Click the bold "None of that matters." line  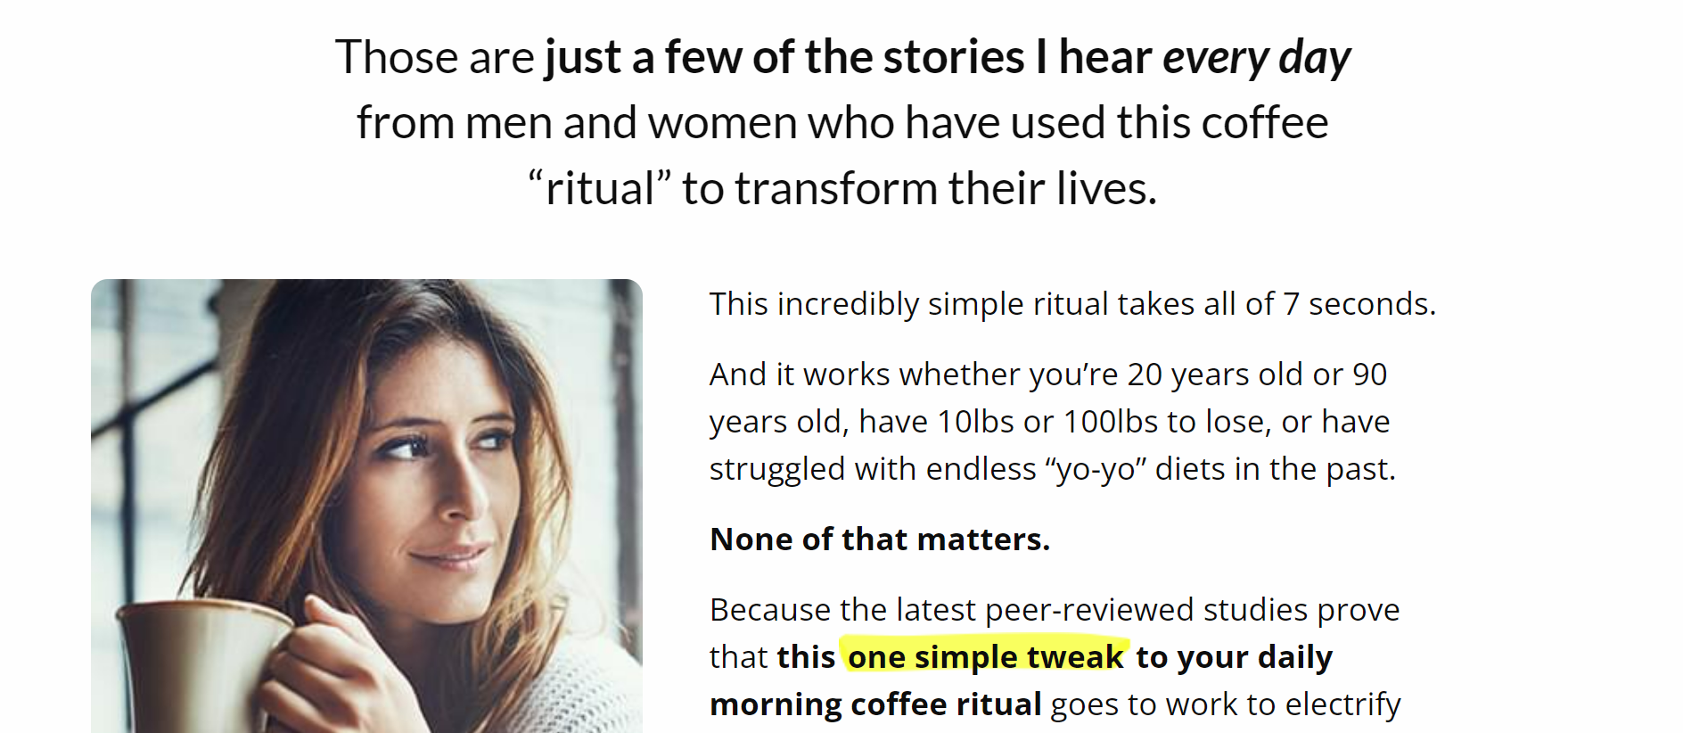[x=880, y=539]
